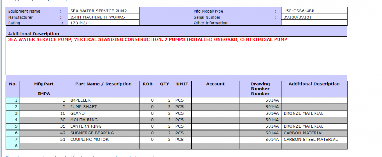Click the ROB column header
Viewport: 382px width, 157px height.
tap(147, 84)
